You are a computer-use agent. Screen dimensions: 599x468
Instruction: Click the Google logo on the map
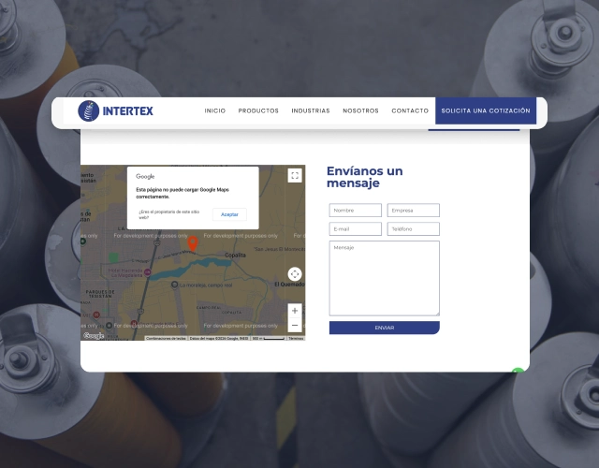94,335
